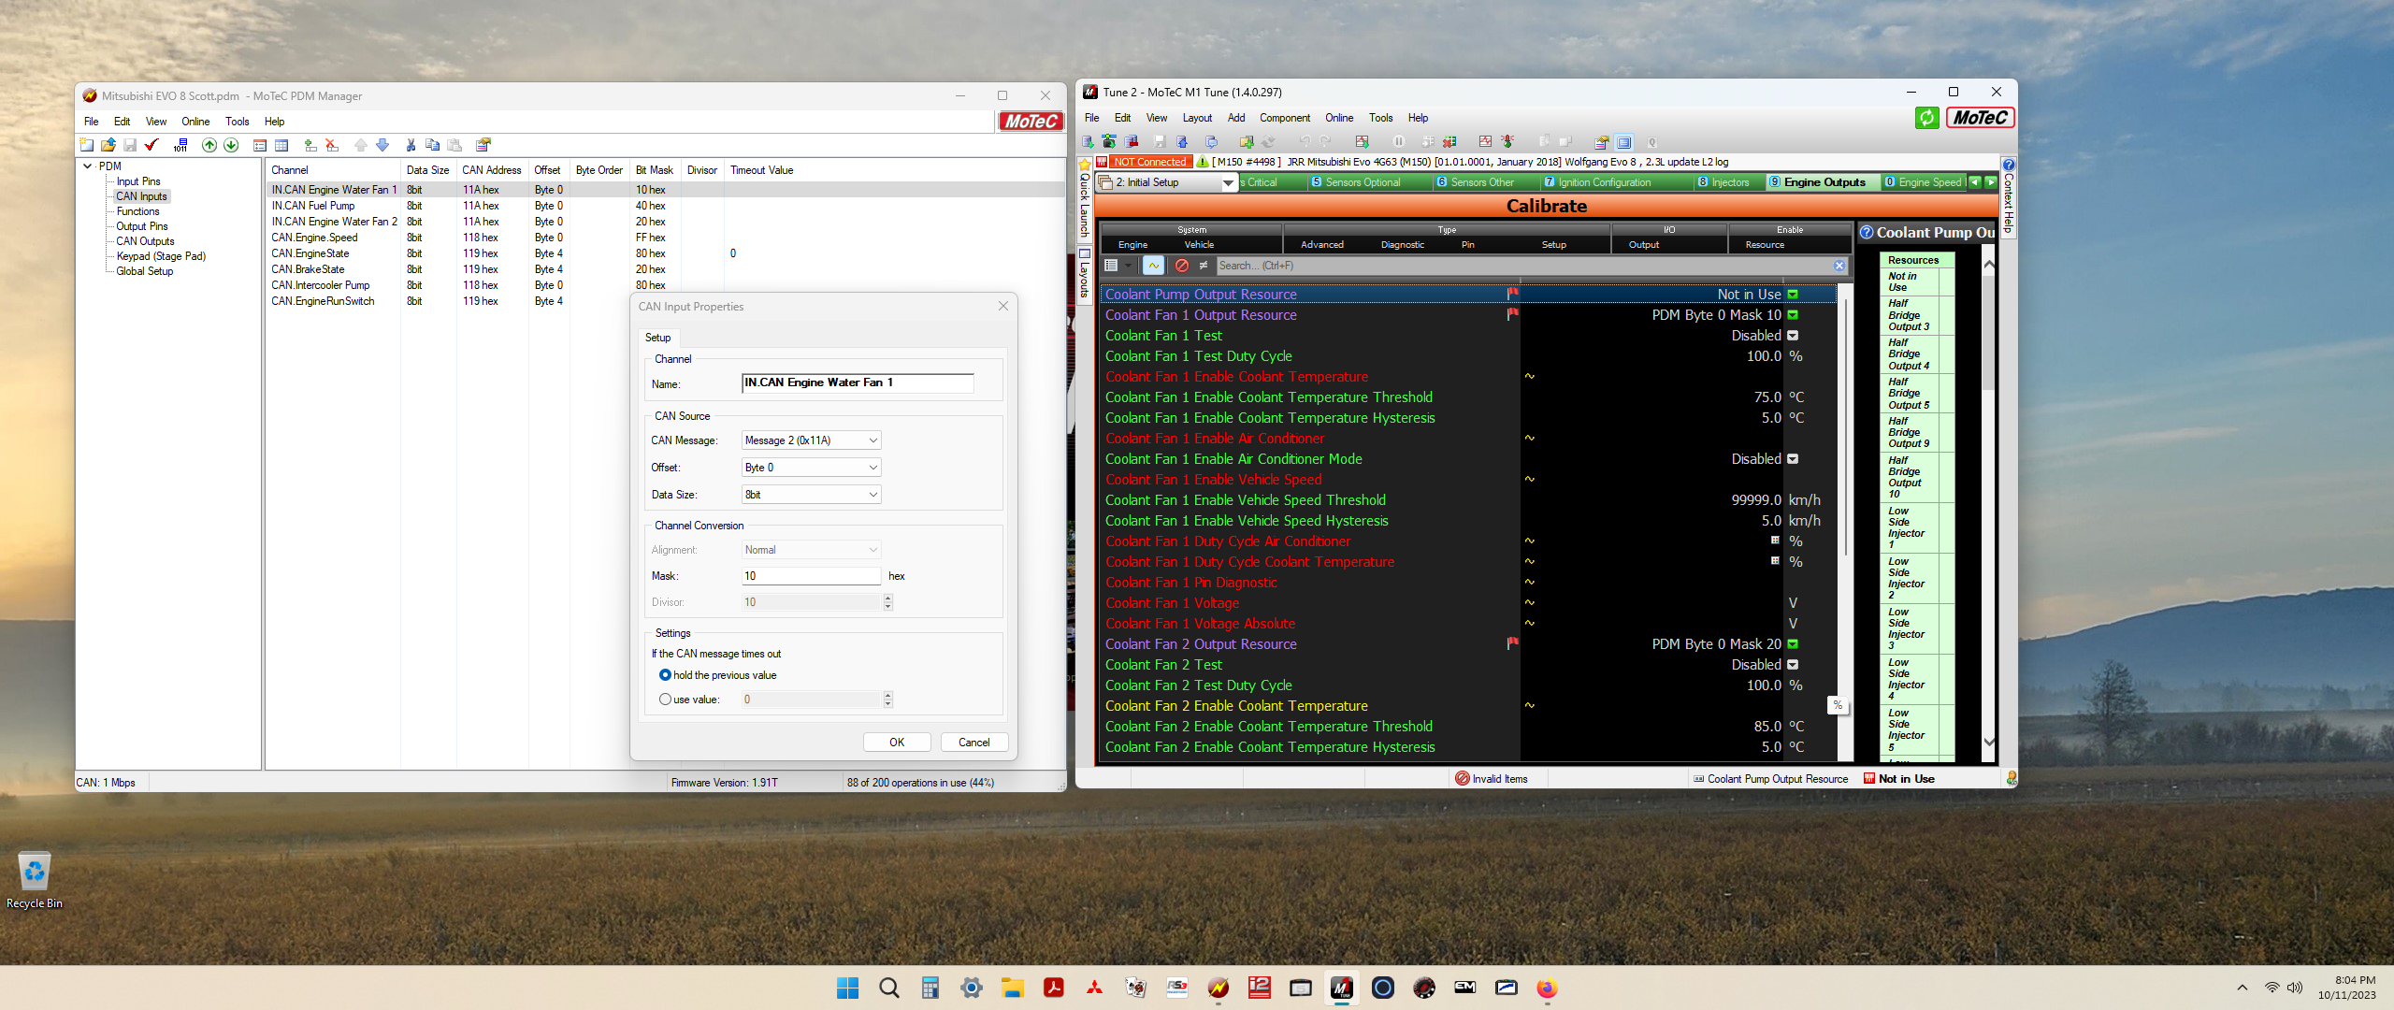
Task: Select IN.CAN Fuel Pump row
Action: 664,206
